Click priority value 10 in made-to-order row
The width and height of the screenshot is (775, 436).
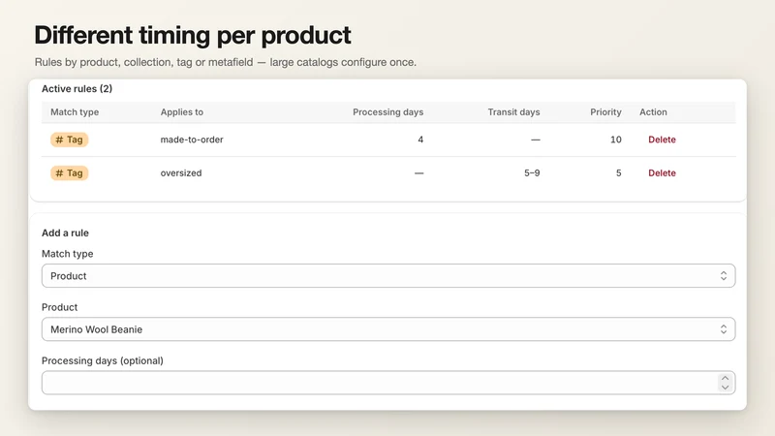coord(616,140)
